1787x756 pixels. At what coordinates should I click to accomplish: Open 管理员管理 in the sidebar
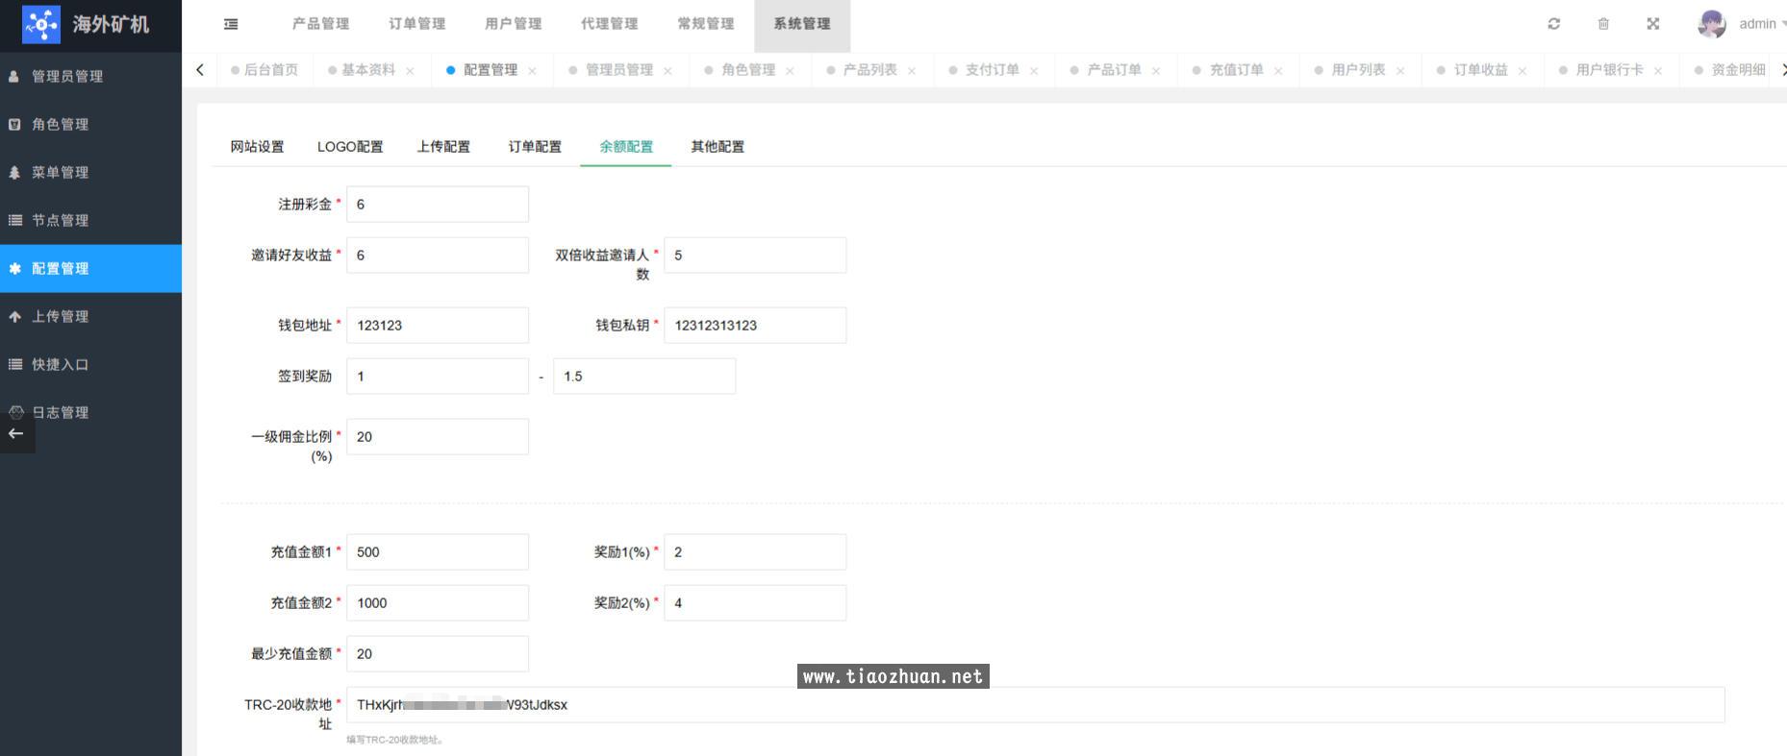pos(67,77)
